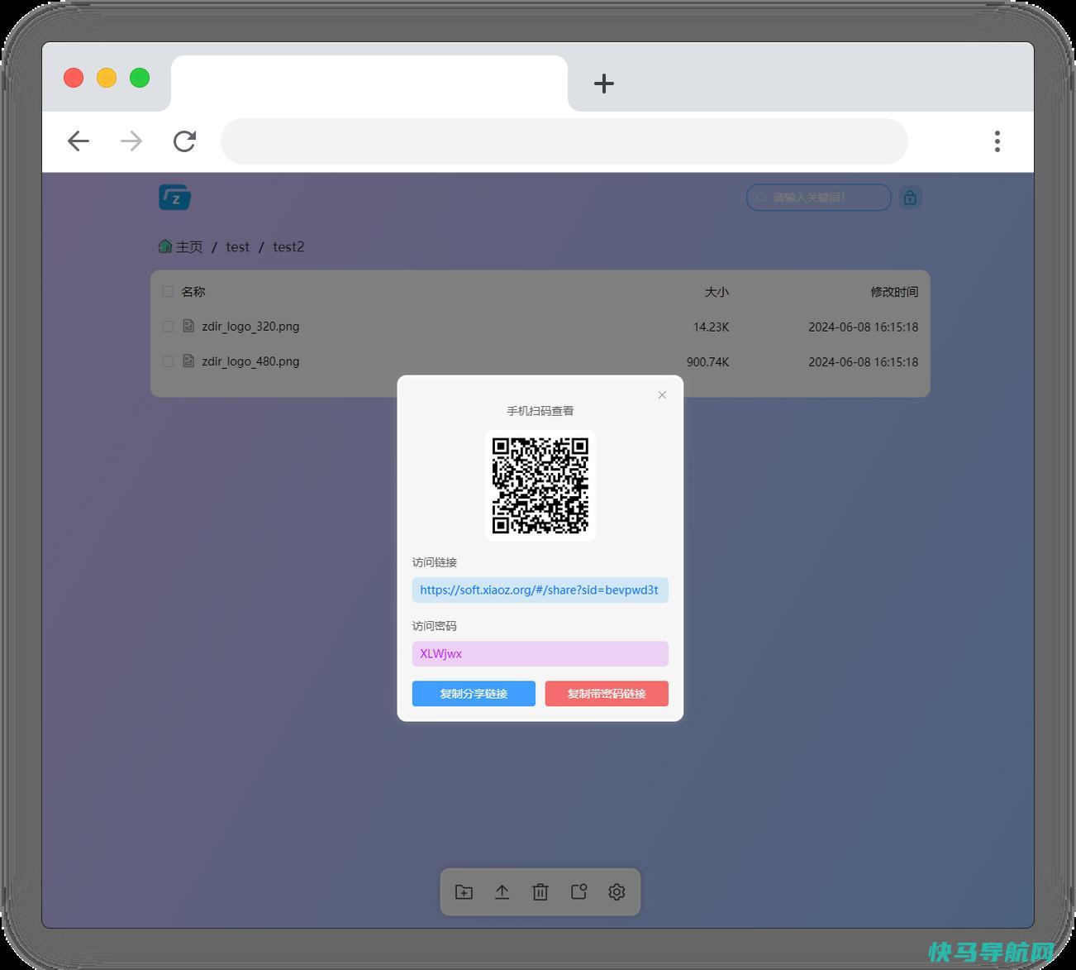Click file icon of zdir_logo_320.png
The height and width of the screenshot is (970, 1076).
coord(188,326)
